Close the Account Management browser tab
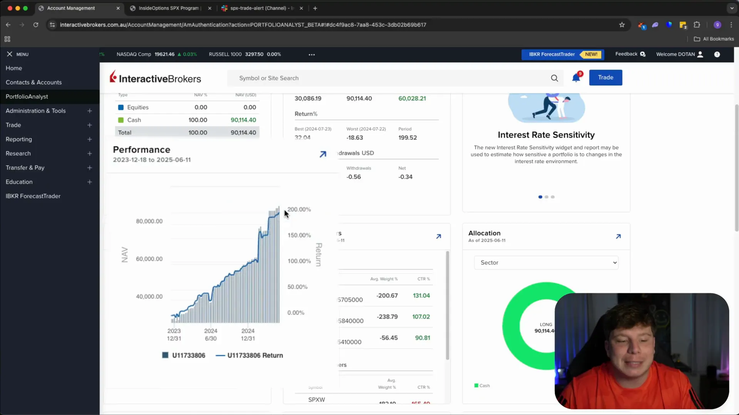 (x=118, y=8)
